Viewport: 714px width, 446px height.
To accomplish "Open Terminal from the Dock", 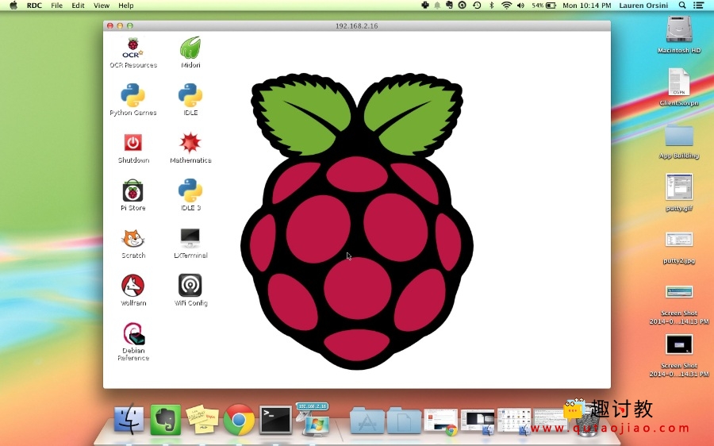I will 275,420.
